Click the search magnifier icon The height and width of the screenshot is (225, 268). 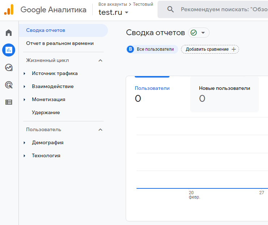(x=171, y=9)
